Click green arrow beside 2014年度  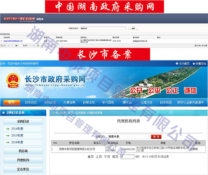pos(7,129)
